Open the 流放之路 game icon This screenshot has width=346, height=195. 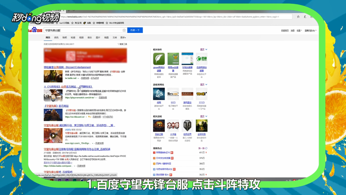159,126
